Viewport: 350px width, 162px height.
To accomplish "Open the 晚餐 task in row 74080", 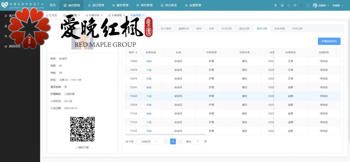I will pyautogui.click(x=149, y=61).
